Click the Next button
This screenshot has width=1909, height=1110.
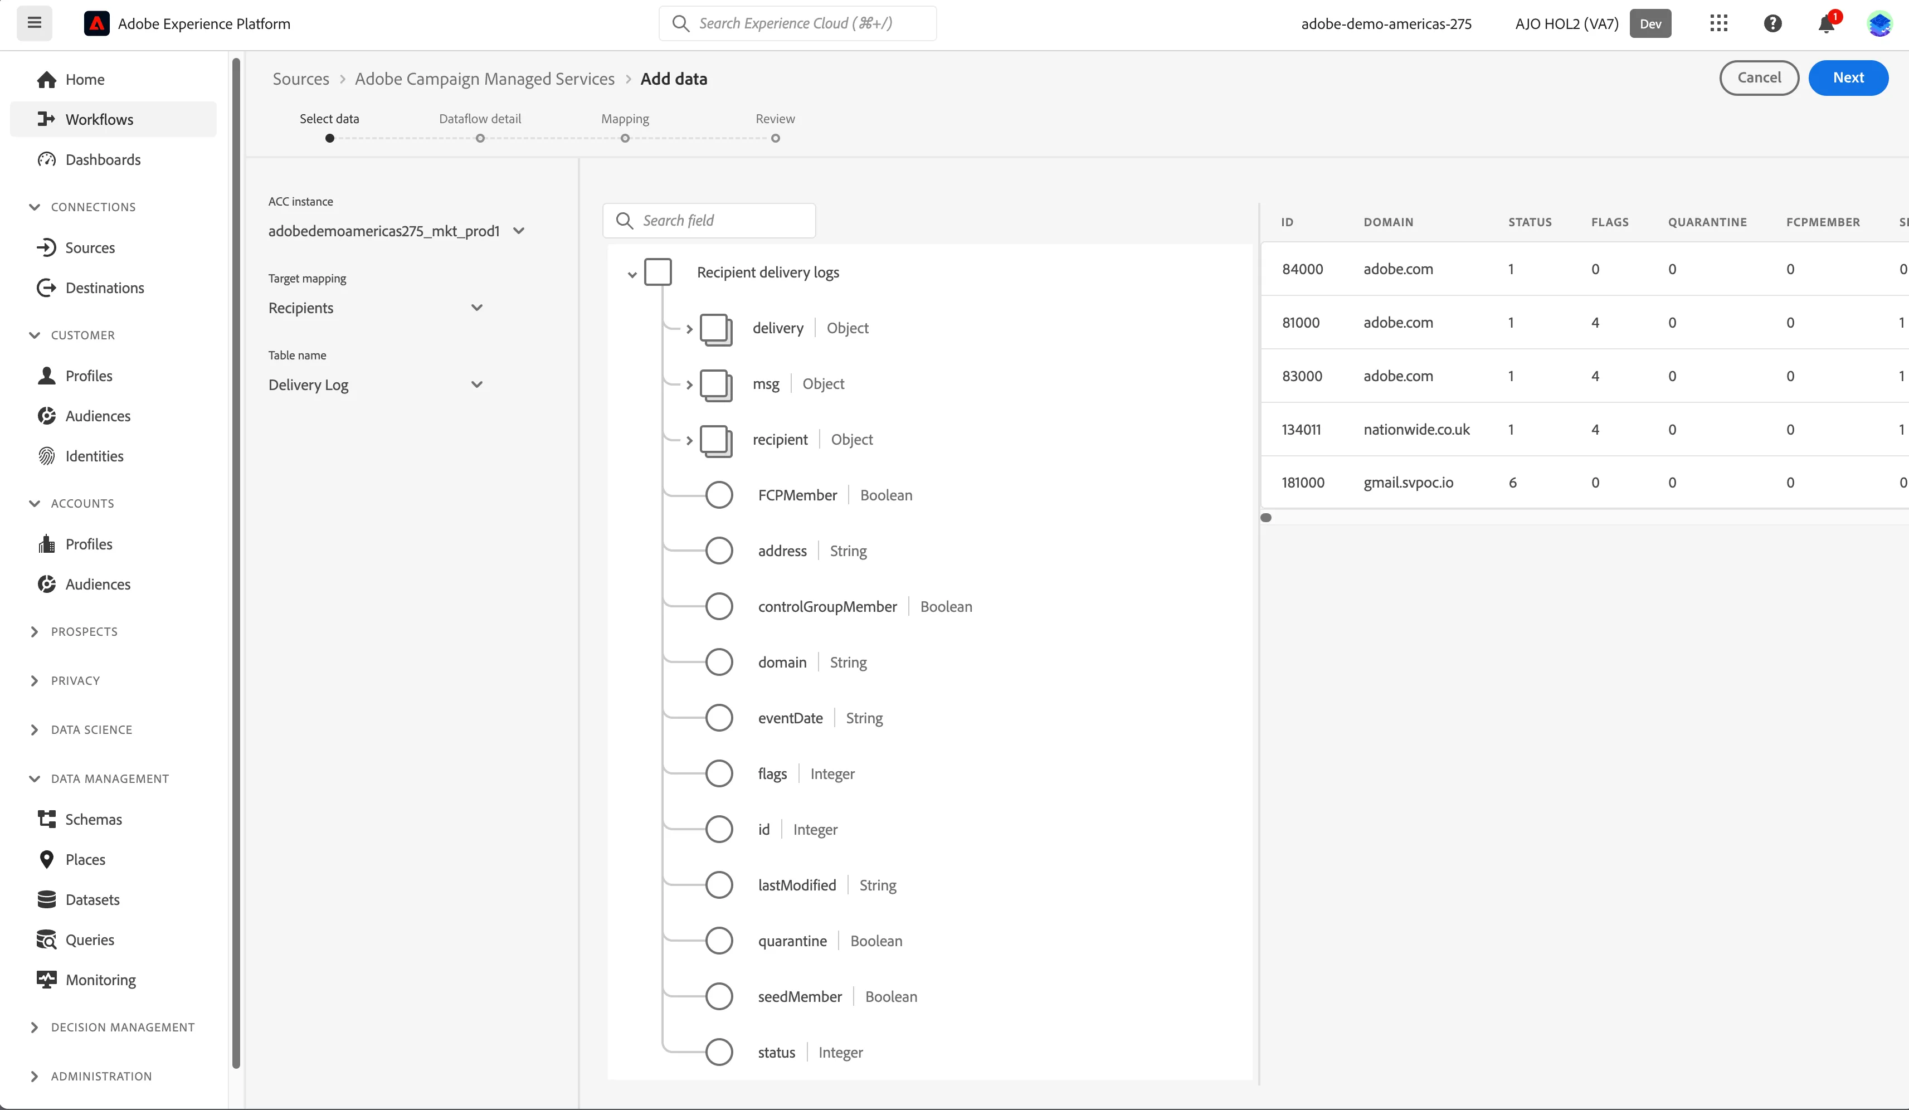(x=1848, y=78)
